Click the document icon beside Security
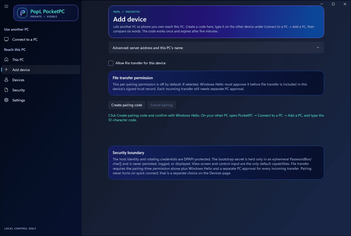351x236 pixels. coord(6,90)
